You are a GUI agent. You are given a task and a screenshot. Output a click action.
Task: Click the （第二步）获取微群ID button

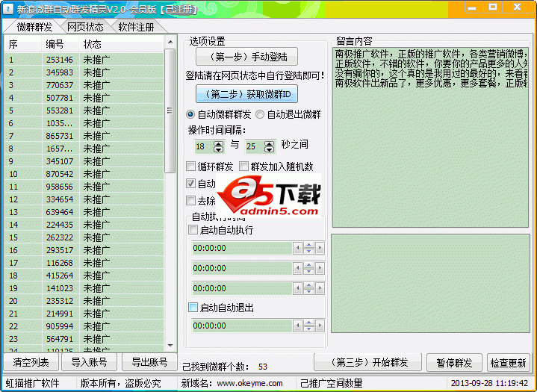point(246,94)
